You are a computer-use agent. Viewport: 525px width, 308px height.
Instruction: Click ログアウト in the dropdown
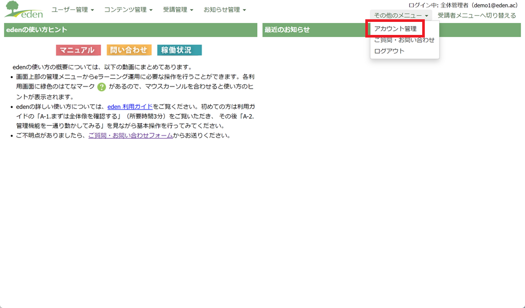[389, 51]
